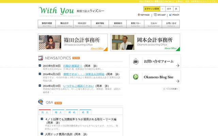Viewport: 218px width, 136px height.
Task: Open お問い合せ Contact menu item
Action: [x=171, y=24]
